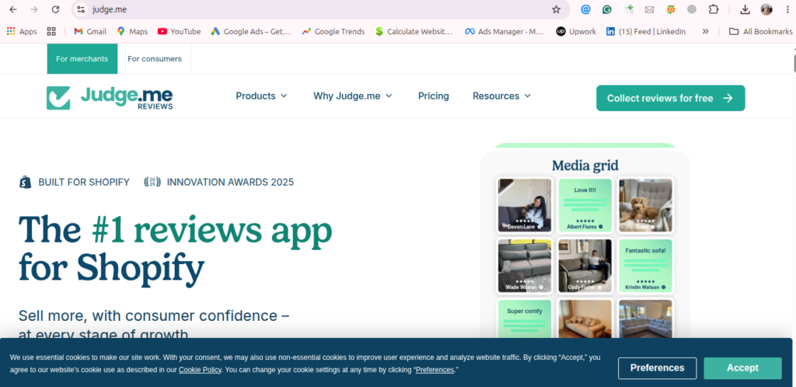Open the Grammarly extension icon
This screenshot has width=796, height=387.
[x=606, y=9]
